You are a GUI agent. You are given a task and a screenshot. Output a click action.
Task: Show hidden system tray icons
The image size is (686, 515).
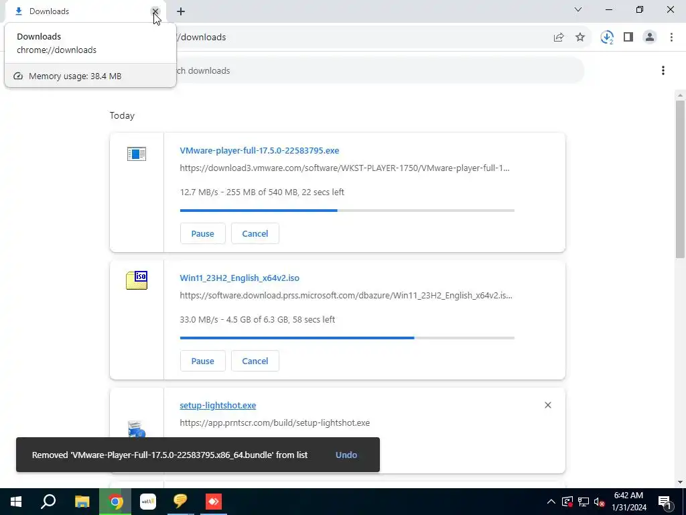(x=551, y=502)
